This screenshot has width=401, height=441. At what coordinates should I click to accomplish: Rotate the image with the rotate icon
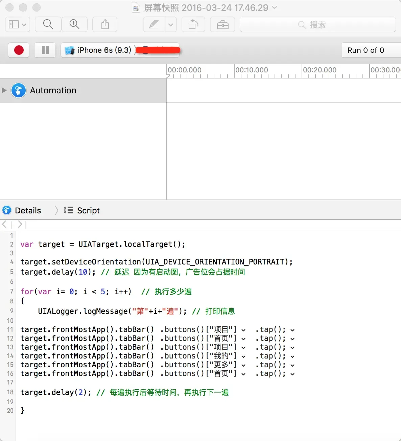point(193,24)
